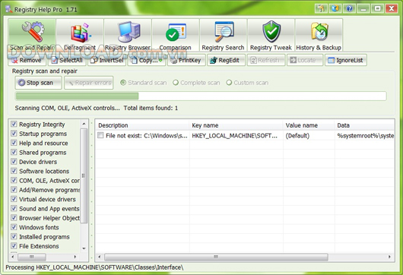Click SelectAll in the toolbar

coord(67,60)
